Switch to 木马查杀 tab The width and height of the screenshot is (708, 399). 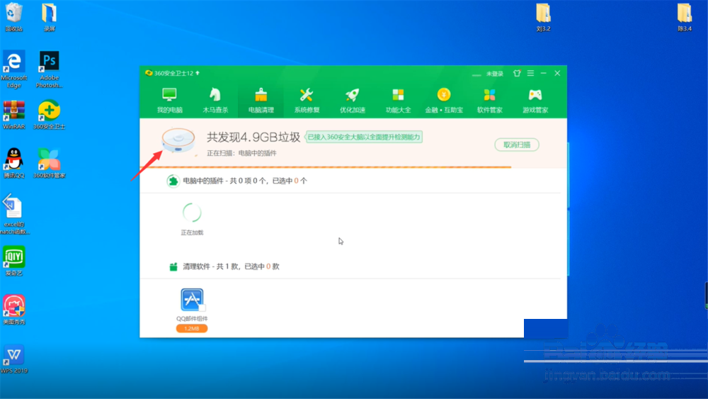click(215, 101)
